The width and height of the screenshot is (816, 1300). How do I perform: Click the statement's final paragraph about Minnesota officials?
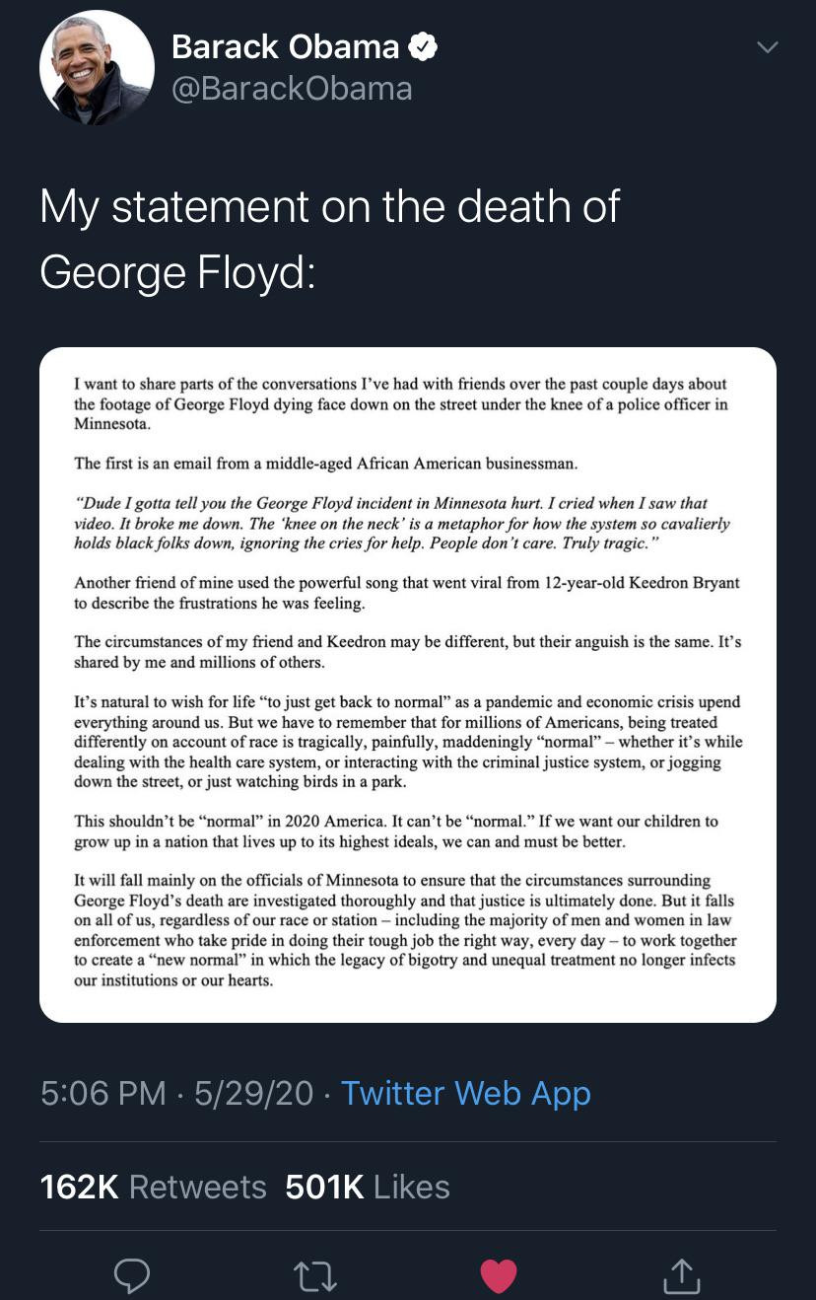(x=404, y=930)
